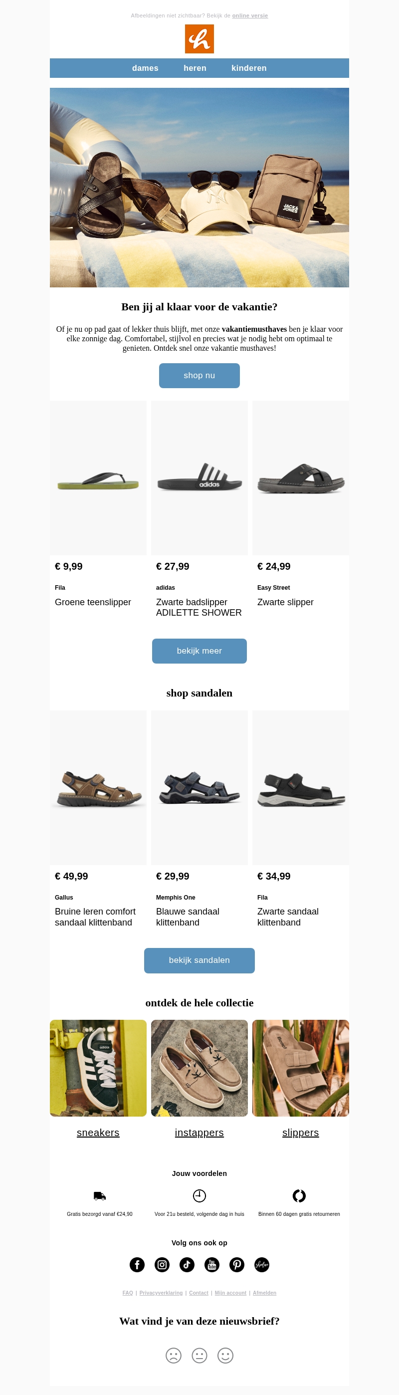
Task: Select the heren menu item
Action: click(x=195, y=68)
